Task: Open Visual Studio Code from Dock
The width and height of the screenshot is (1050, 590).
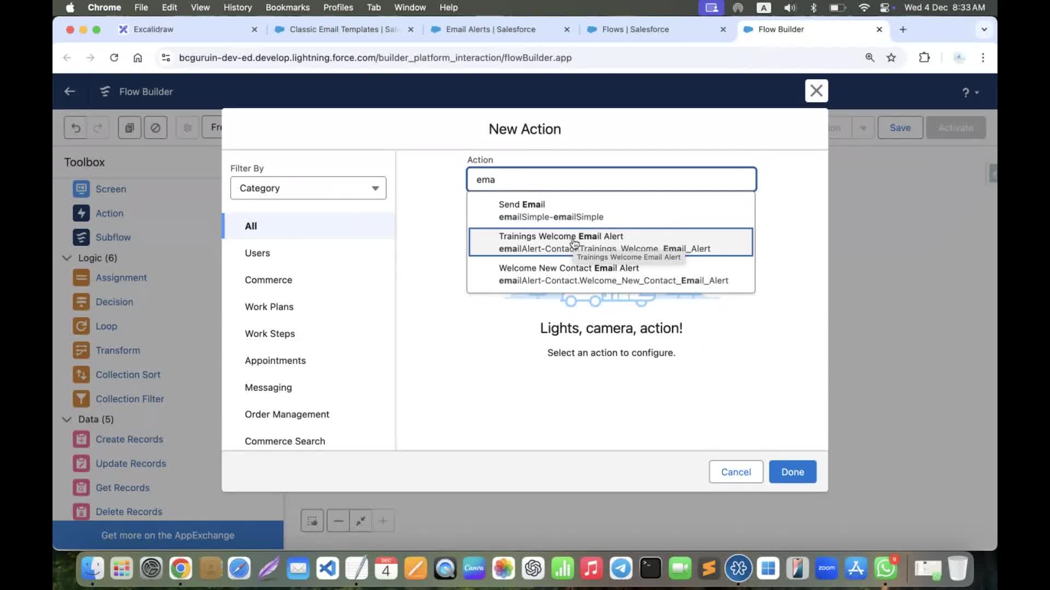Action: (x=327, y=569)
